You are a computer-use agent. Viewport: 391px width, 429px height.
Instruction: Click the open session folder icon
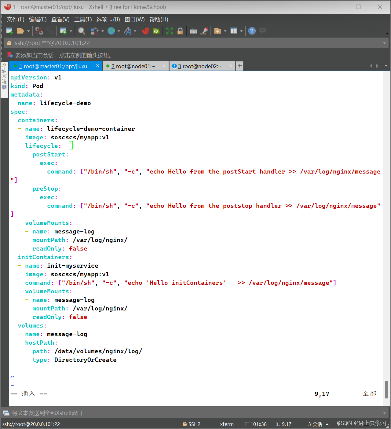click(x=20, y=31)
